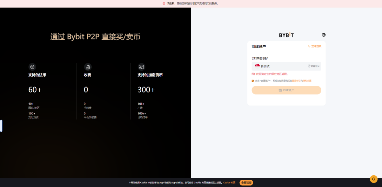The height and width of the screenshot is (187, 382).
Task: Open the Cookie 政策 link
Action: point(229,183)
